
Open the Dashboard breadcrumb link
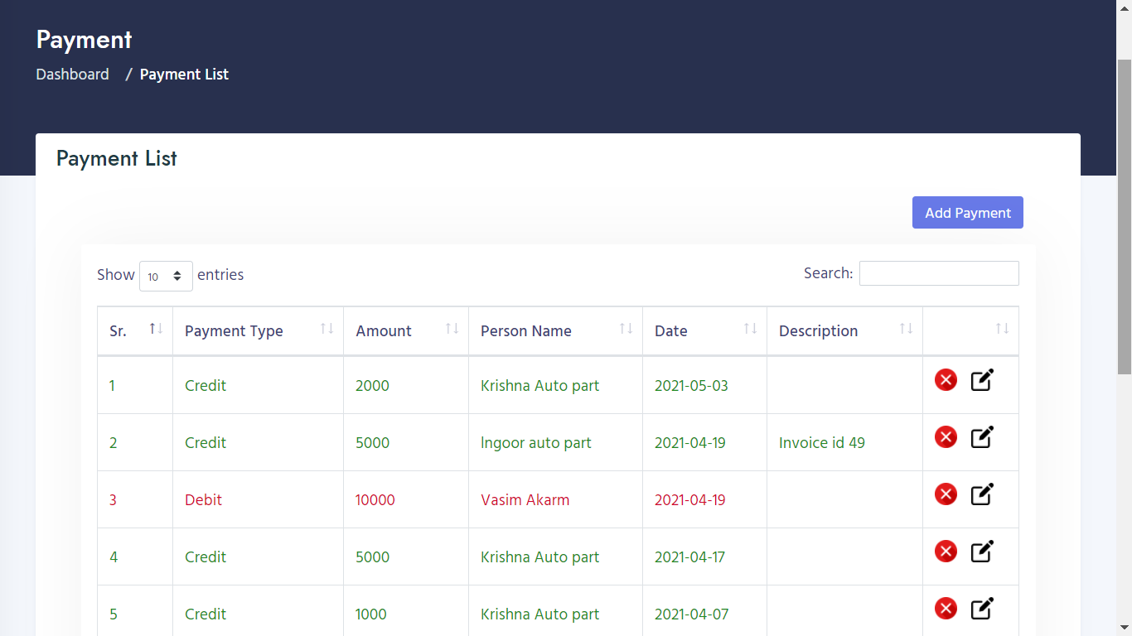pos(72,74)
